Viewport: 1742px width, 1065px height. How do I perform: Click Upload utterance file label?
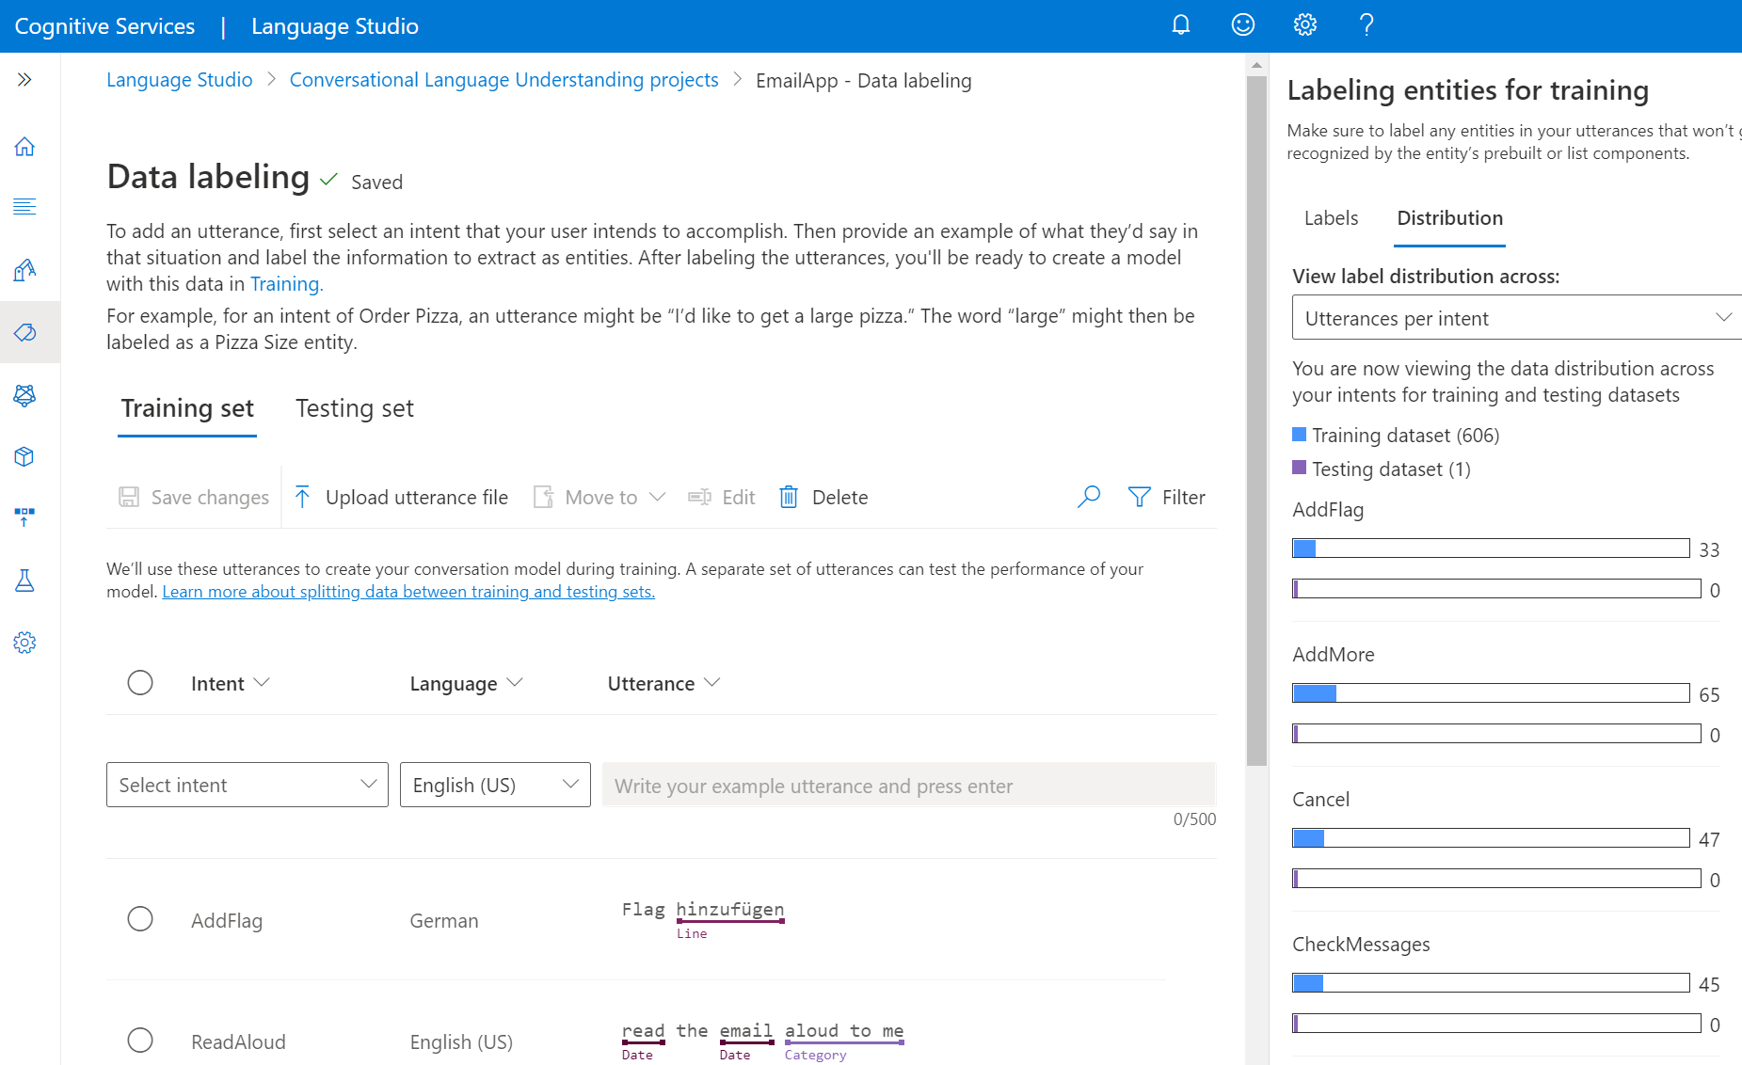point(417,497)
